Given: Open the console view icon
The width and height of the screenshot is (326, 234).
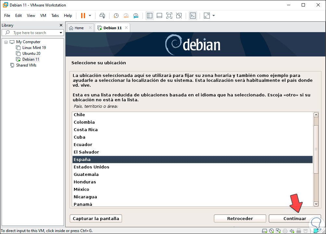Looking at the screenshot, I should 193,16.
